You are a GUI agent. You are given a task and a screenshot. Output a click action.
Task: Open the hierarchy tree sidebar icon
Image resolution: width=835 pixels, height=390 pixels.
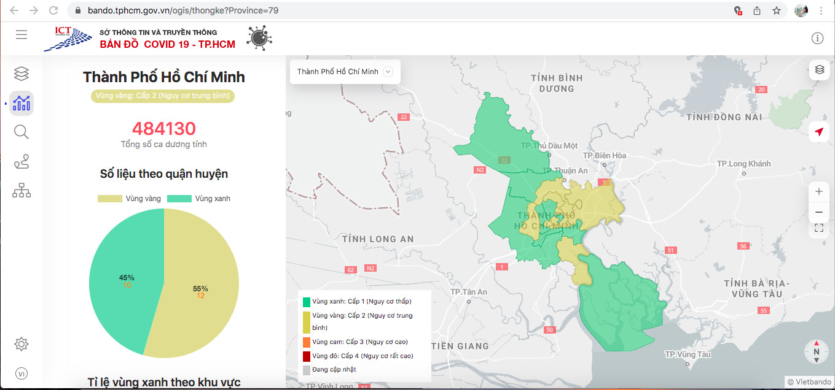click(x=22, y=191)
